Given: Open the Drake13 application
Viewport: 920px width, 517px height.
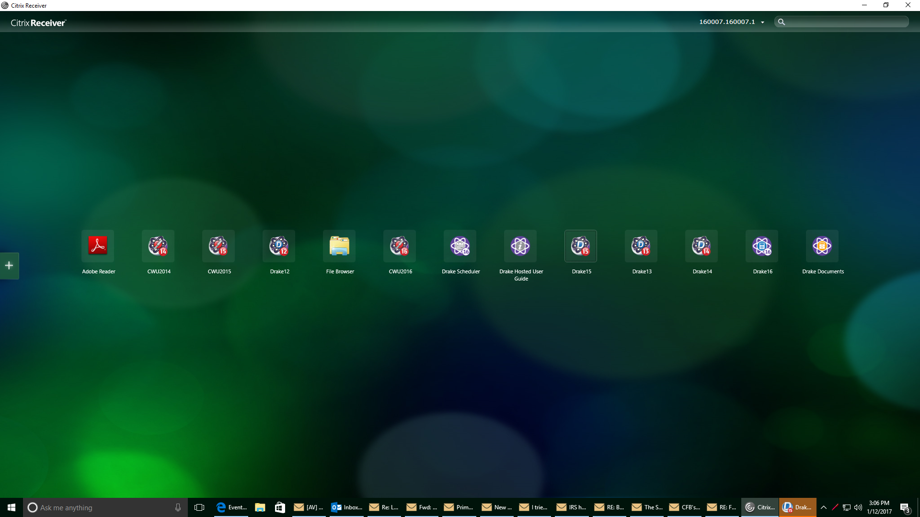Looking at the screenshot, I should tap(642, 246).
